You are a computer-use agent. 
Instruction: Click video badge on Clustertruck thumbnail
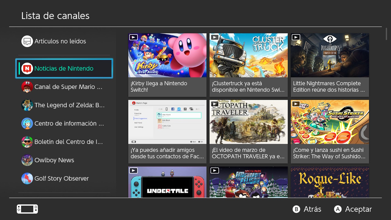(215, 37)
